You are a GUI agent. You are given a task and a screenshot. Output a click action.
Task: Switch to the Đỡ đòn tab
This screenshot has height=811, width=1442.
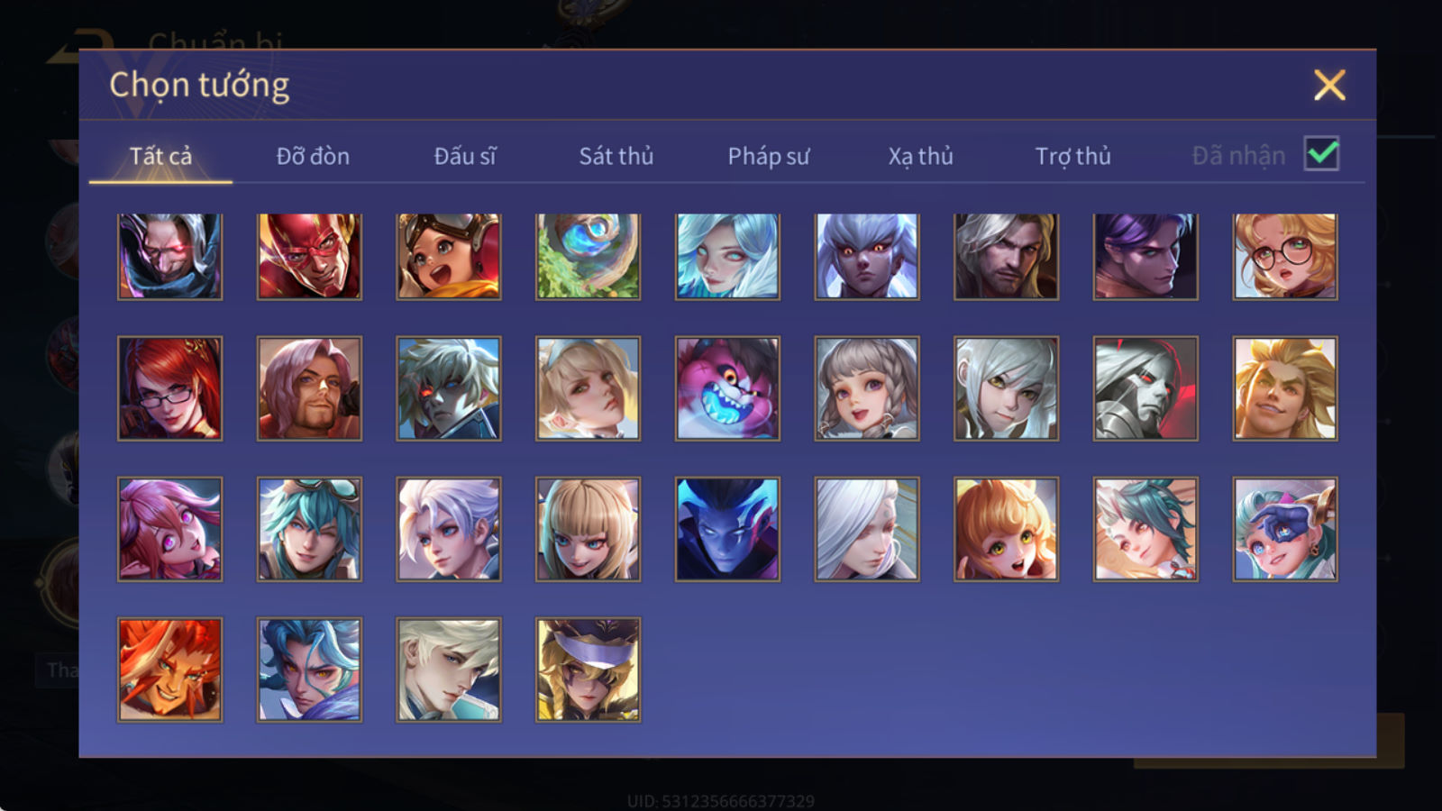[313, 156]
